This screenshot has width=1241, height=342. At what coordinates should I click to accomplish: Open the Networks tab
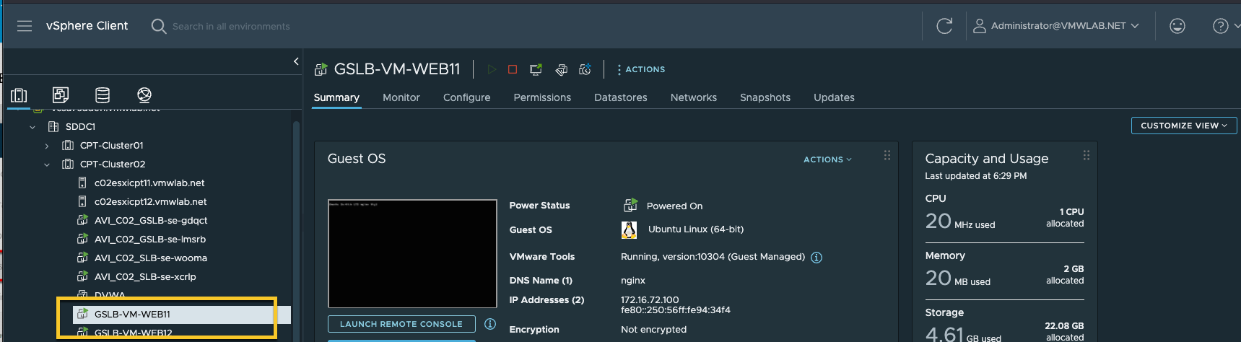[x=694, y=97]
